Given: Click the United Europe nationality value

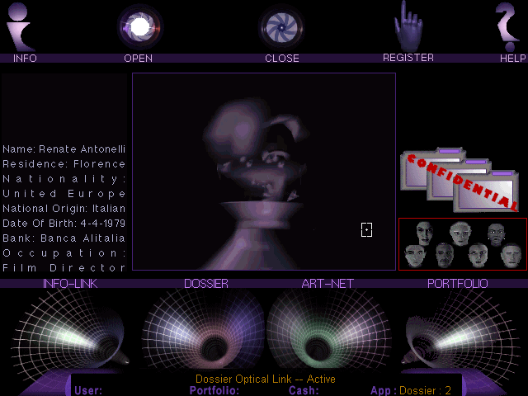Looking at the screenshot, I should click(64, 194).
